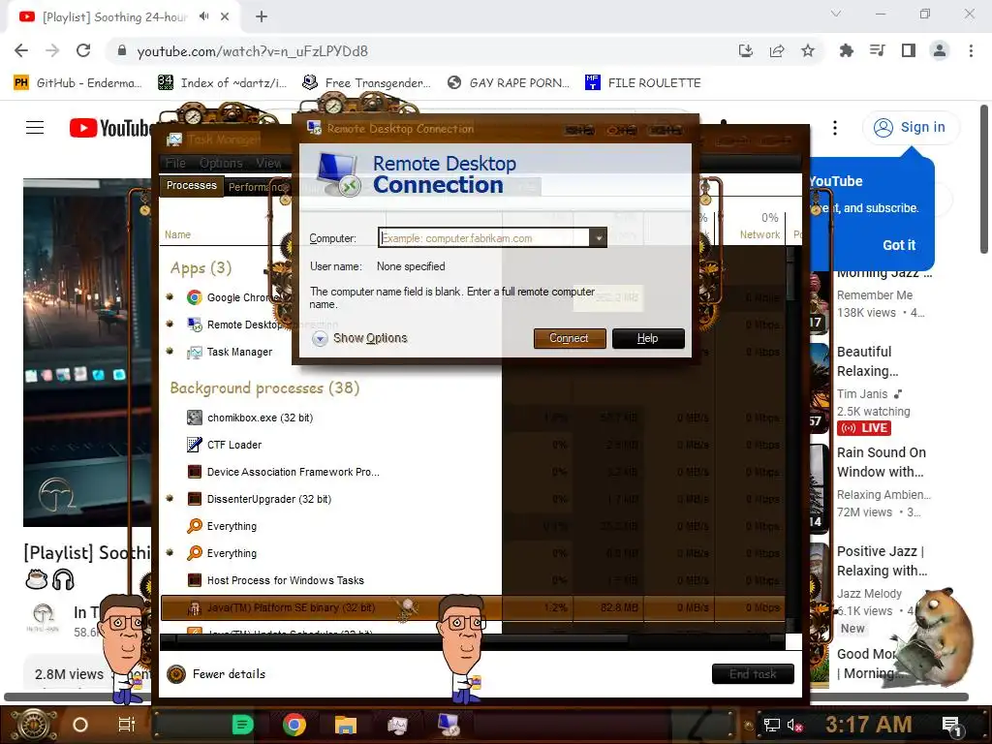Open the Computer combo box dropdown arrow
Screen dimensions: 992x744
tap(598, 238)
